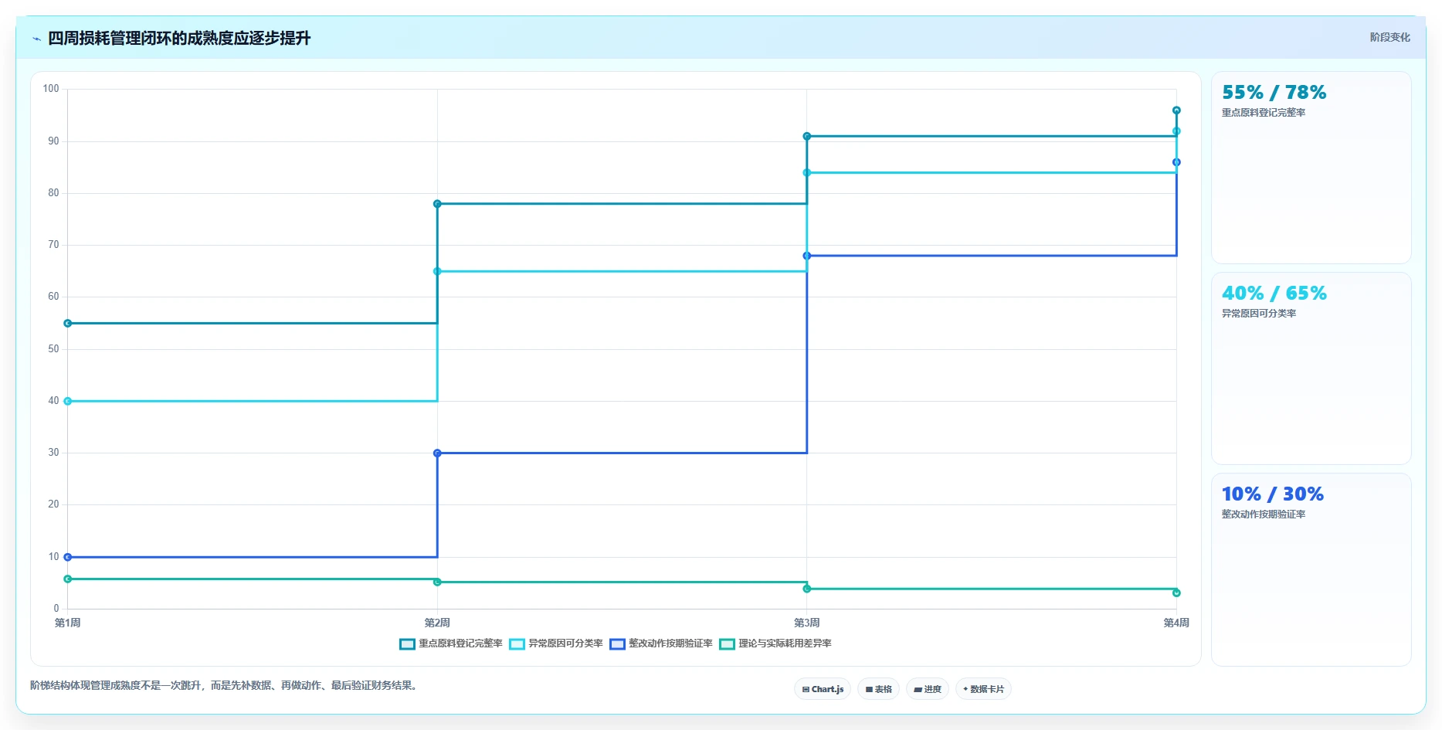Click the 理论与实际耗用差异率 point at 第4周
Viewport: 1442px width, 730px height.
[x=1176, y=593]
